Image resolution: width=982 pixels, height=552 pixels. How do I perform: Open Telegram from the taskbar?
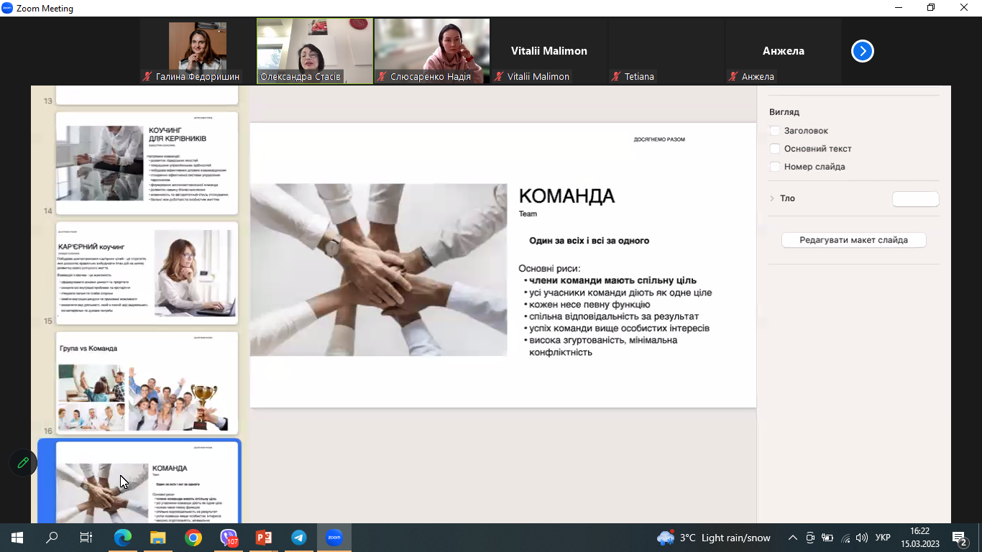pos(299,538)
